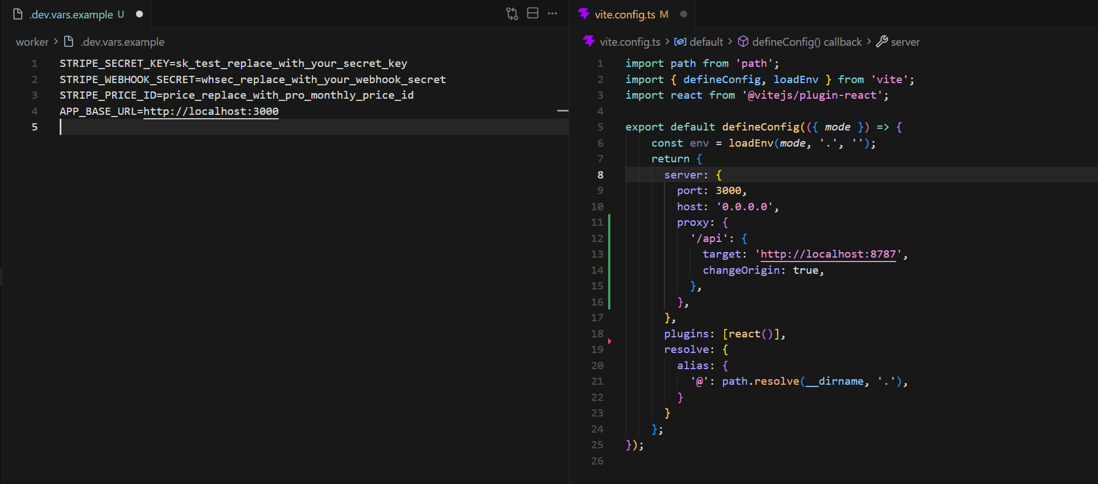Close the .dev.vars.example tab via unsaved dot
The image size is (1098, 484).
click(x=139, y=14)
